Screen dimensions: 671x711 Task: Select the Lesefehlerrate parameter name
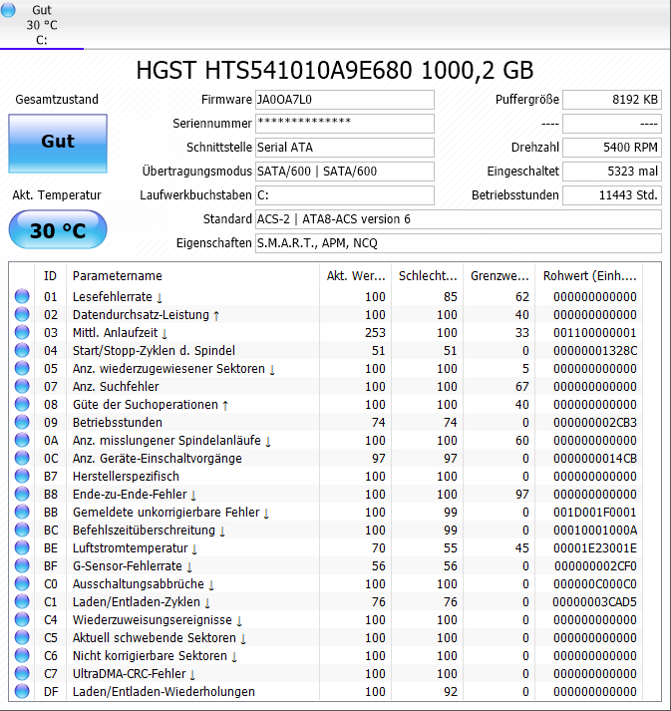[x=113, y=297]
